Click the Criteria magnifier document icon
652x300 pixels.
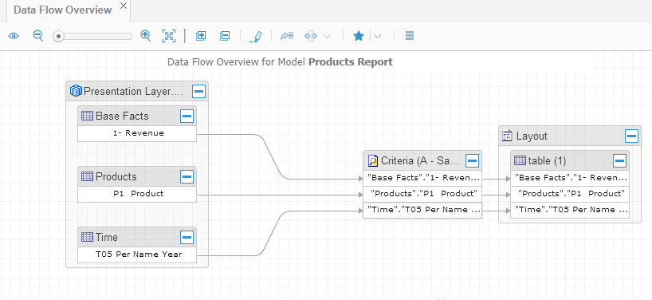[x=372, y=160]
